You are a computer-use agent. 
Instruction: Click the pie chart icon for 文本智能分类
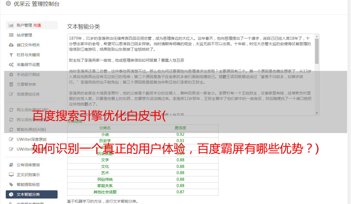(x=11, y=194)
